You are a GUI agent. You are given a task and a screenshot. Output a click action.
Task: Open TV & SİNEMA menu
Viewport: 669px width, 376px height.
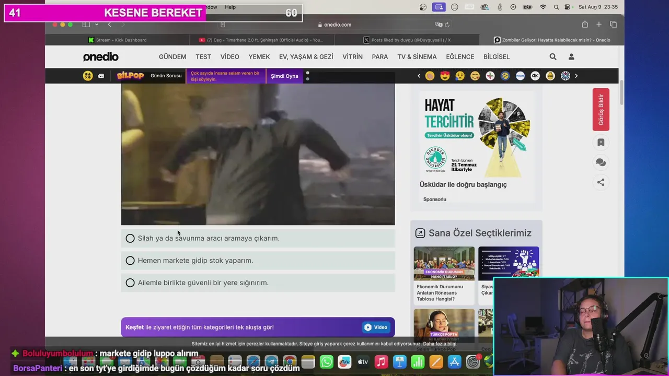point(417,57)
